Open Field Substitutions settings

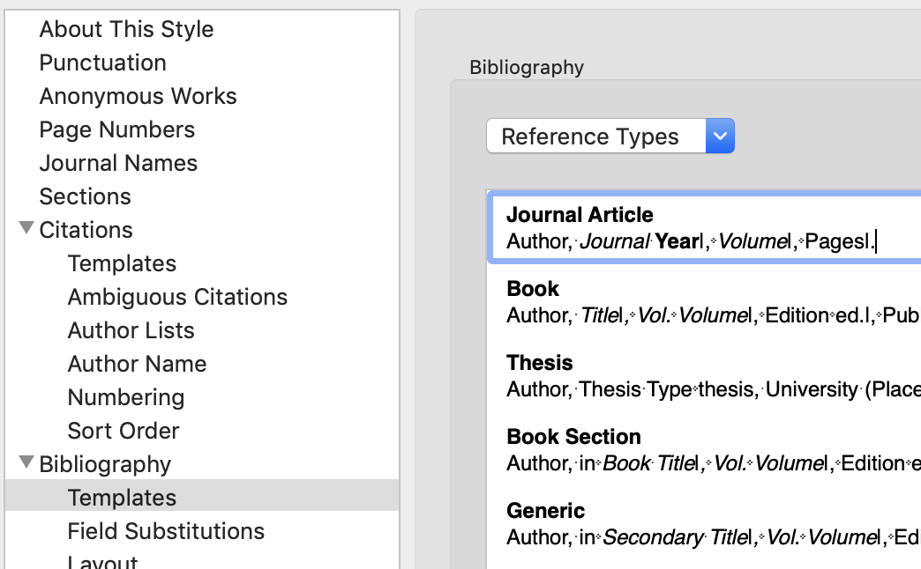[166, 531]
